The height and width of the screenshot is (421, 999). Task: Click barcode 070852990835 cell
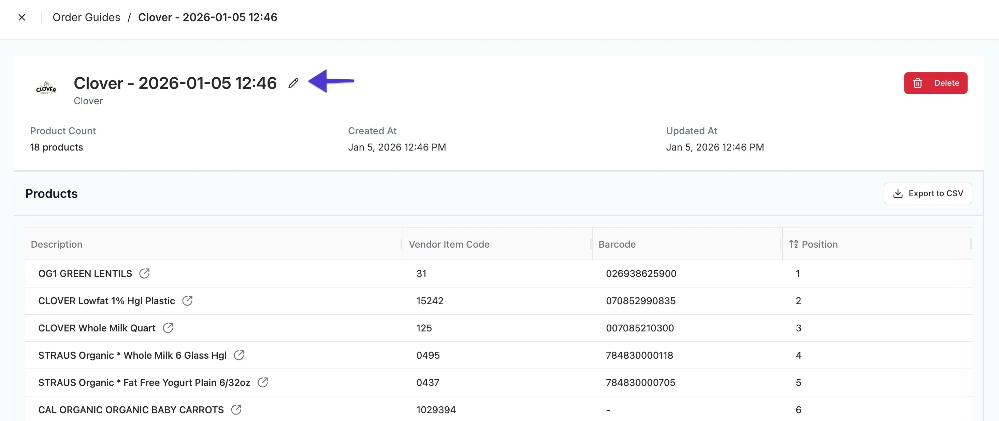click(640, 300)
